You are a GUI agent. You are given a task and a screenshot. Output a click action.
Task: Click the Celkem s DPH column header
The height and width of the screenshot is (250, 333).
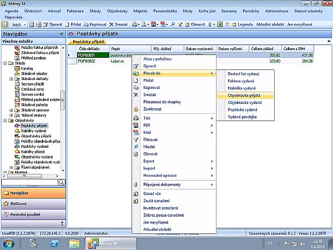tap(297, 49)
